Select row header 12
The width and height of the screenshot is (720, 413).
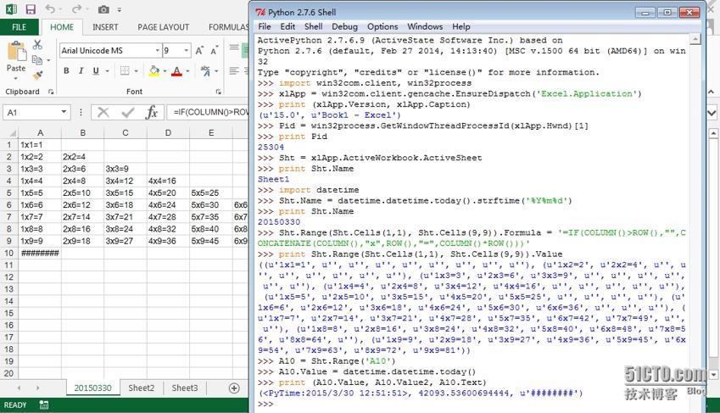(x=8, y=277)
